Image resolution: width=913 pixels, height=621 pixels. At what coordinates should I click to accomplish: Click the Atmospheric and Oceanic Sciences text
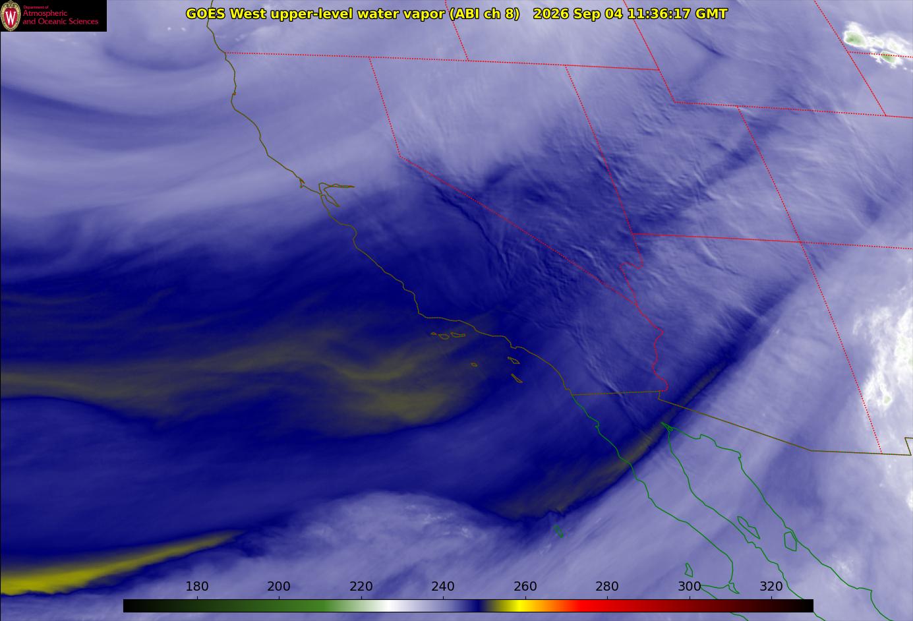point(60,17)
